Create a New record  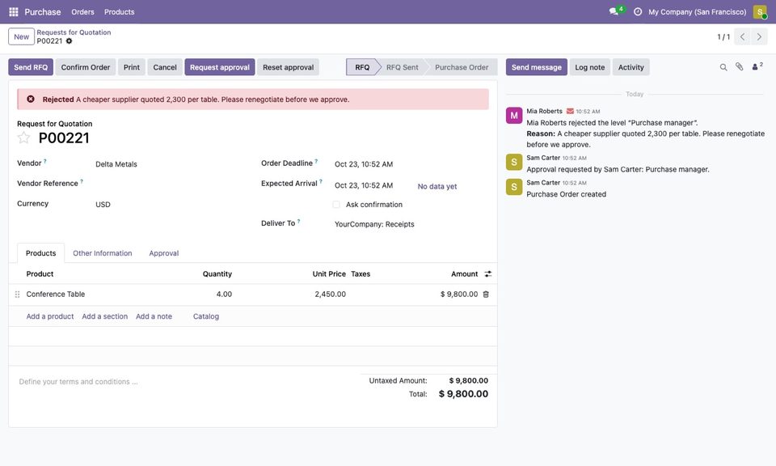tap(21, 36)
